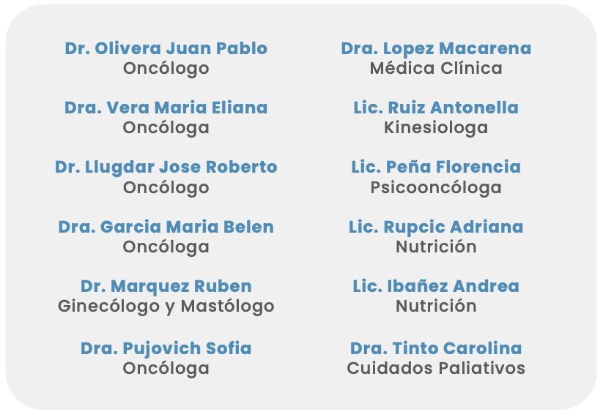Click Lic. Ruiz Antonella
603x420 pixels.
tap(436, 108)
